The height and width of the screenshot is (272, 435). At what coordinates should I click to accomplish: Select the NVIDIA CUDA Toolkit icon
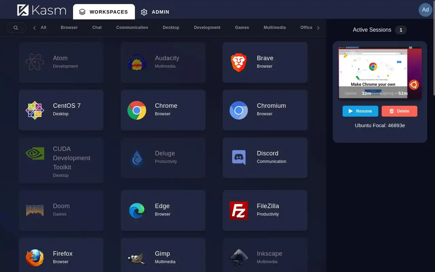click(x=35, y=153)
